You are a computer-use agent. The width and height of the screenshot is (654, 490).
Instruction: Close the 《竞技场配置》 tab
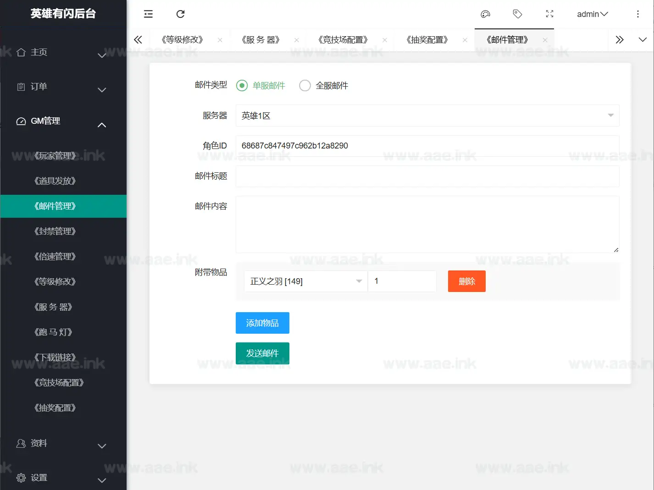click(385, 40)
